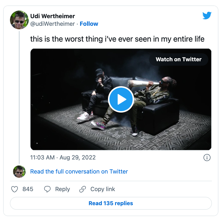Click the Udi Wertheimer display name
The image size is (223, 221).
[x=53, y=16]
